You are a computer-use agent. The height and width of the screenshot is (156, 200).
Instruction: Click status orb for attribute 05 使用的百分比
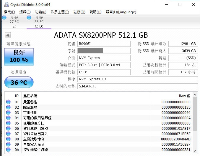pos(8,123)
